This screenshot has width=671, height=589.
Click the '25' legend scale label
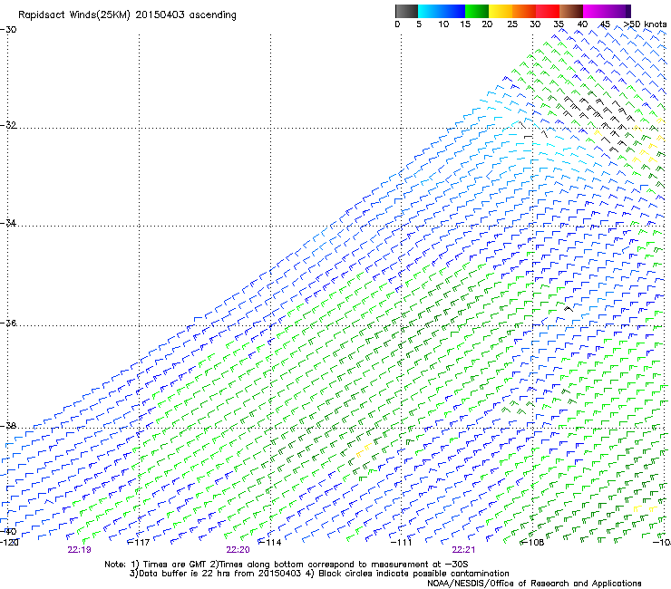[512, 24]
